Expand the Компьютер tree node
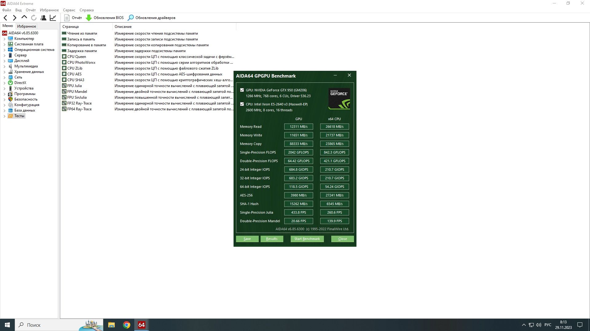The image size is (590, 331). [4, 39]
